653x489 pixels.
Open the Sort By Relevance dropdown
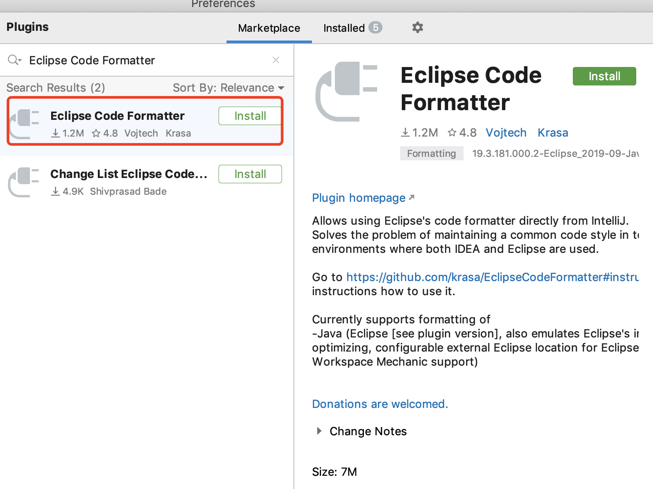point(228,88)
